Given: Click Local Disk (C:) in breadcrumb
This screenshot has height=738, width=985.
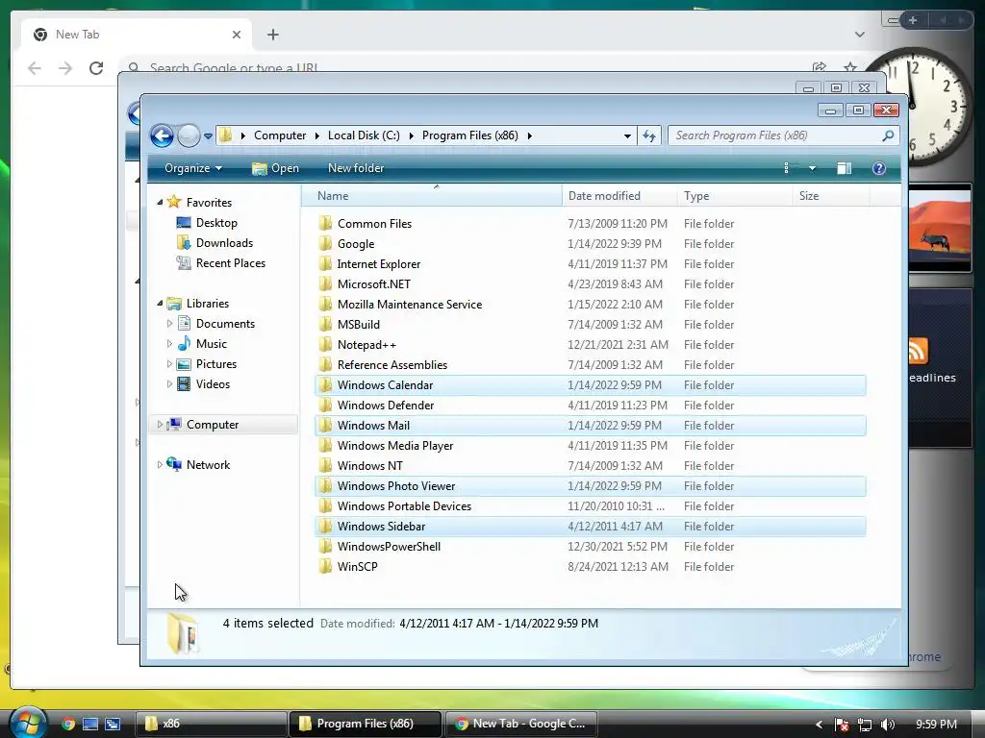Looking at the screenshot, I should (364, 135).
